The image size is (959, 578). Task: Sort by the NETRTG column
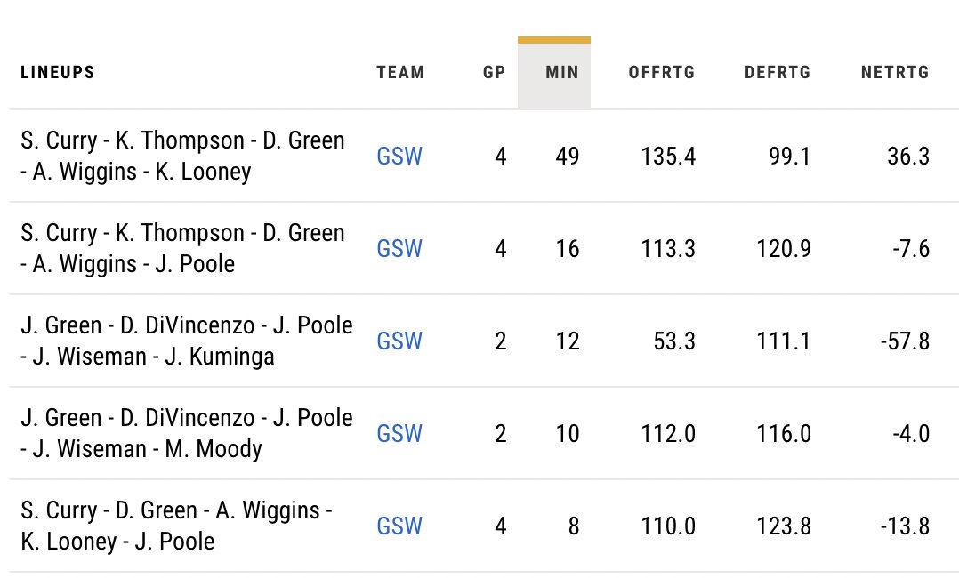click(895, 73)
